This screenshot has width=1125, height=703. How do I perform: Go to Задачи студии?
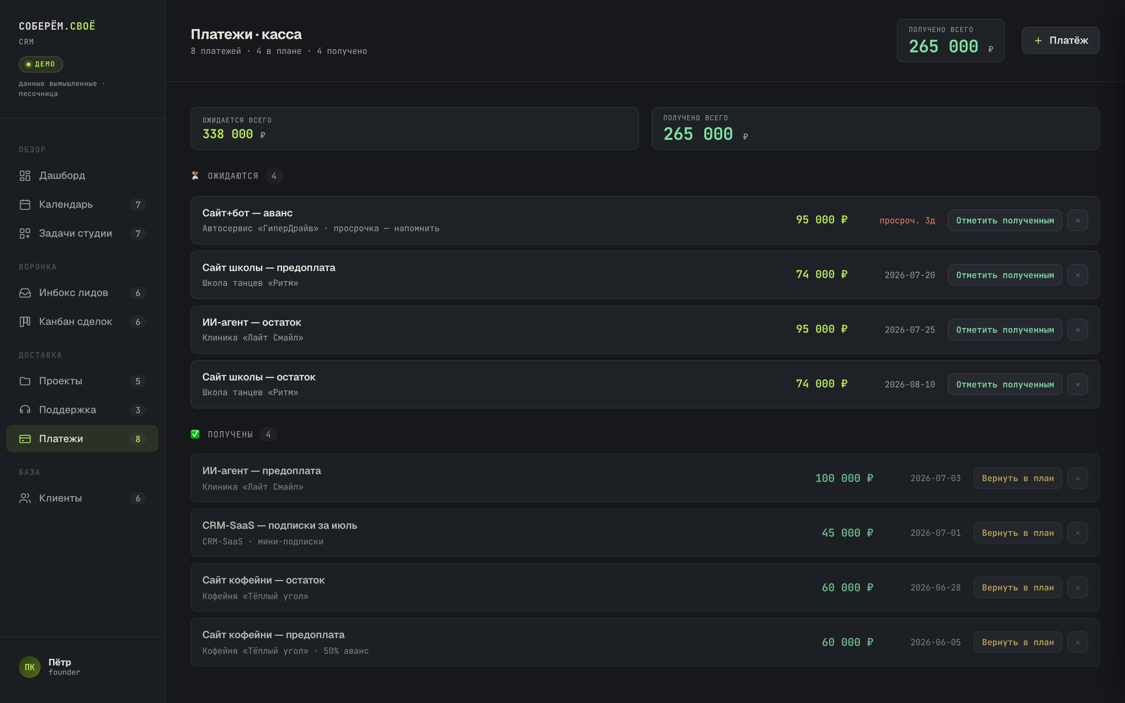coord(82,234)
